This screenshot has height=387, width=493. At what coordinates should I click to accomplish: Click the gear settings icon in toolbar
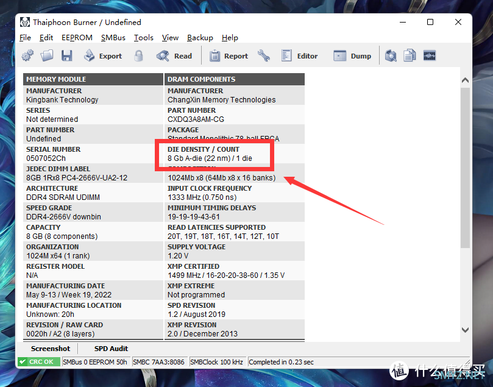click(x=27, y=56)
